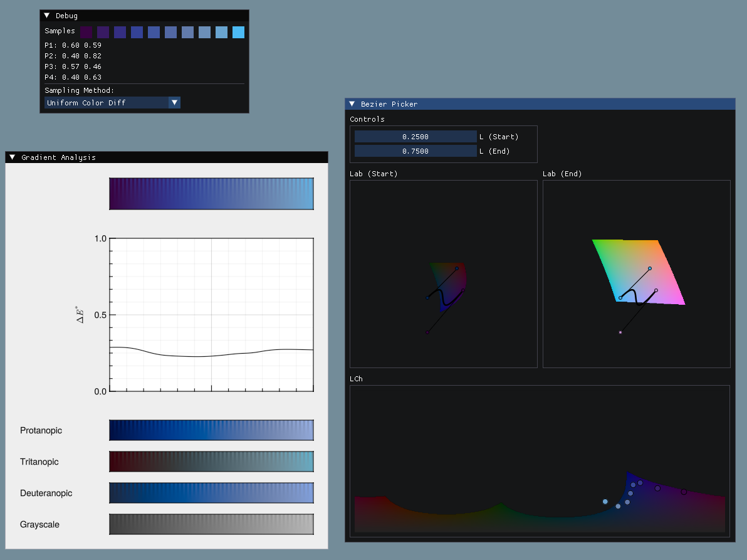
Task: Select the second sample swatch in Debug
Action: tap(103, 33)
